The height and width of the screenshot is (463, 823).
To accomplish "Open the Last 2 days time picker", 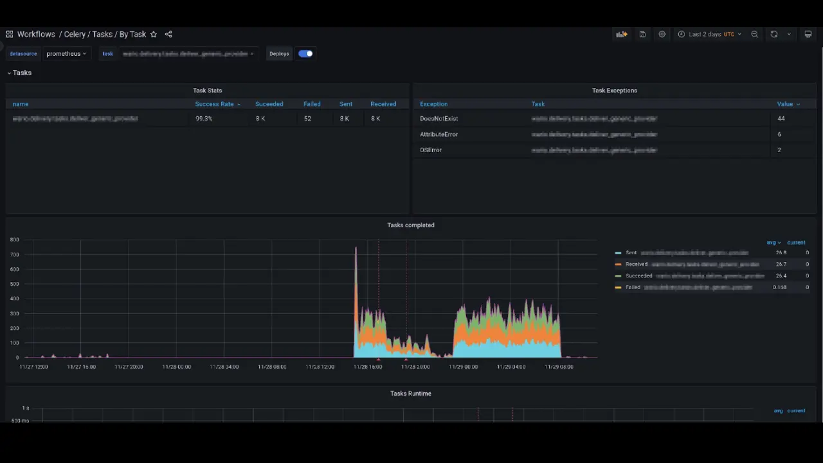I will click(x=710, y=35).
